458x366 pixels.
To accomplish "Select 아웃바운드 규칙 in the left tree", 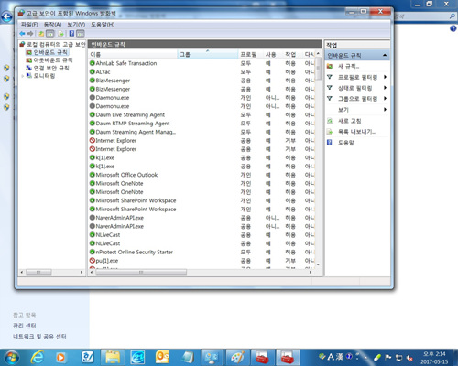I will (53, 60).
